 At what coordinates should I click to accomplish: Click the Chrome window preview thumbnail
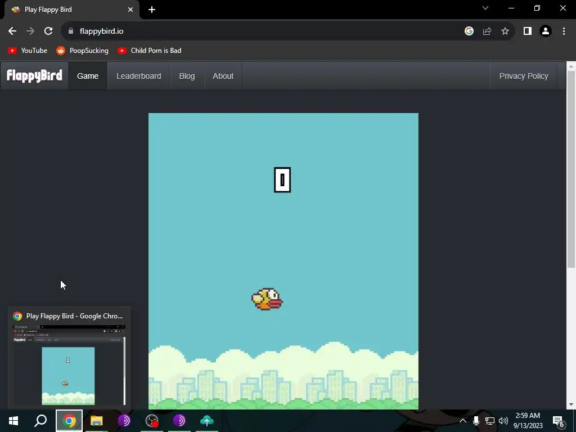69,364
